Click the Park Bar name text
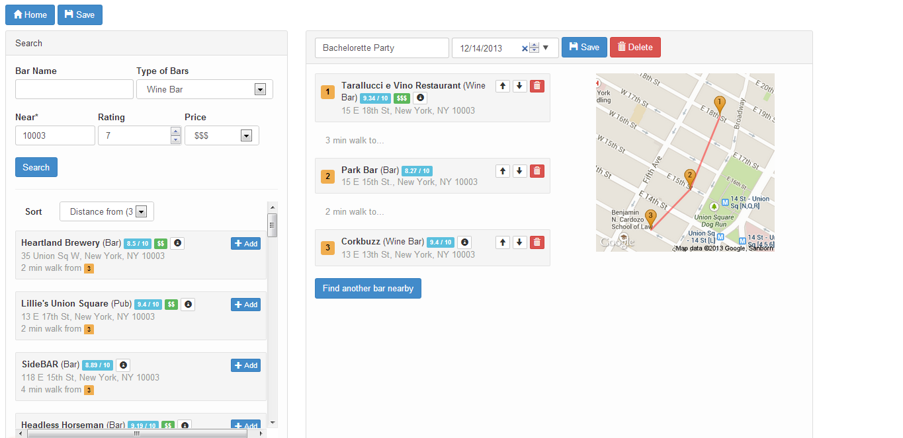The height and width of the screenshot is (438, 903). point(359,170)
